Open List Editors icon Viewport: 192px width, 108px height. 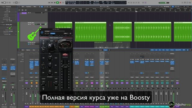(182, 3)
